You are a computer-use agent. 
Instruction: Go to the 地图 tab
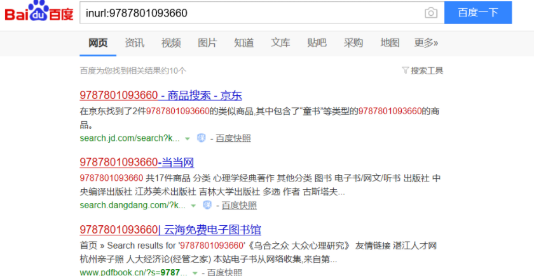390,43
